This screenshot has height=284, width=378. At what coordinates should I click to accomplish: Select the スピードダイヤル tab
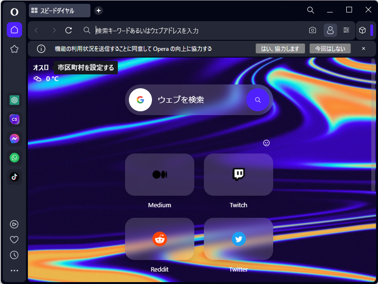pyautogui.click(x=60, y=11)
